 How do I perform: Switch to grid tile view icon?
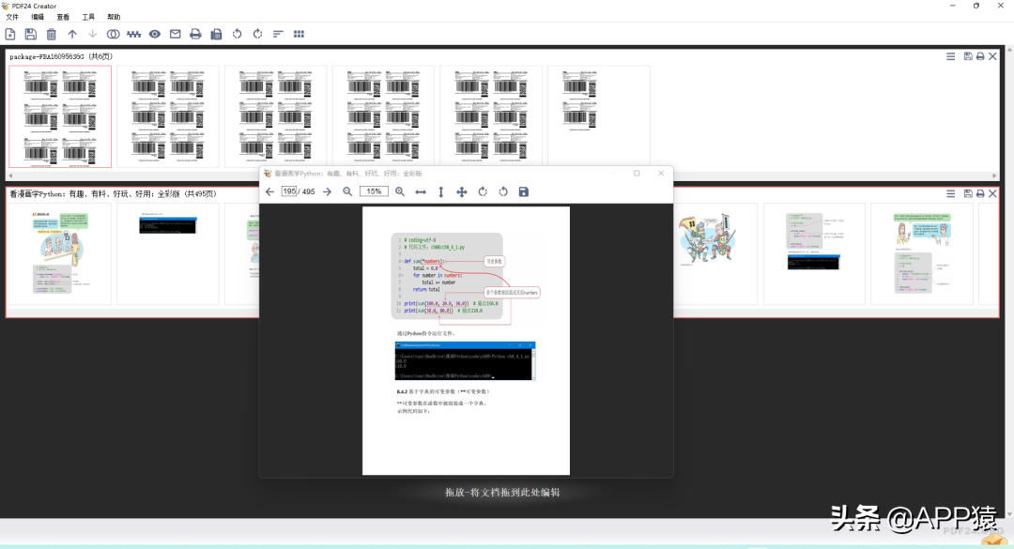click(300, 34)
